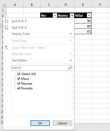Click the Sort A to Z icon

pos(7,21)
